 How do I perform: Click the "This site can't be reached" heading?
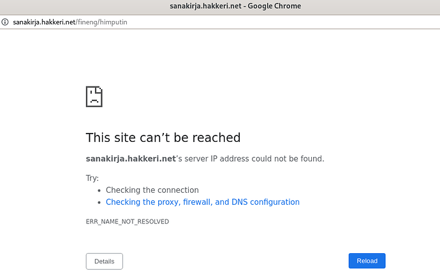(163, 137)
